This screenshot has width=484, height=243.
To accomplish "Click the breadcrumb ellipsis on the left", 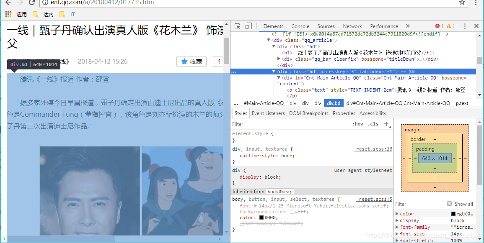I will coord(236,103).
